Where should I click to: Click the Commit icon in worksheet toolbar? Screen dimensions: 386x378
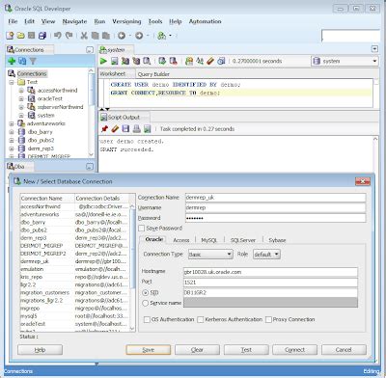click(x=162, y=61)
